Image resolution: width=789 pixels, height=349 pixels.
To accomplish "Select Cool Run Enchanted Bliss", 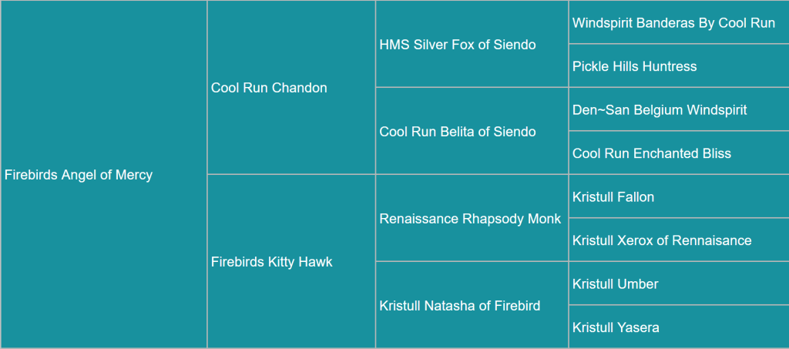I will (652, 153).
